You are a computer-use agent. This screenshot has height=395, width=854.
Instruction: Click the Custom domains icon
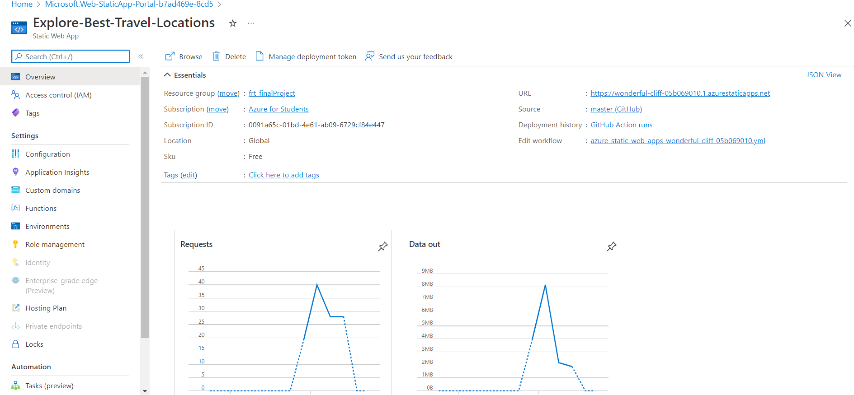click(16, 190)
